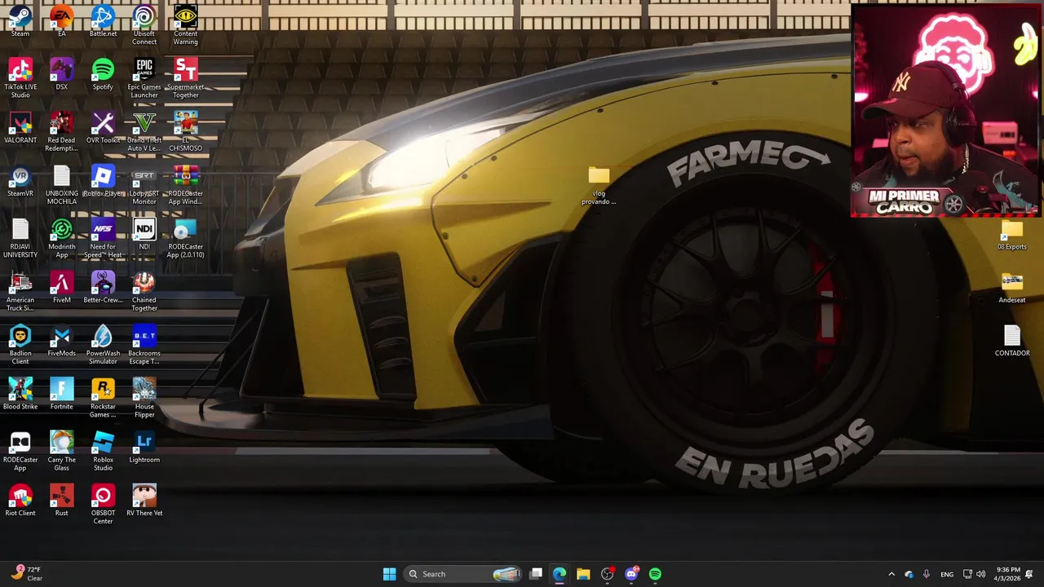
Task: Open Task View from taskbar
Action: tap(536, 574)
